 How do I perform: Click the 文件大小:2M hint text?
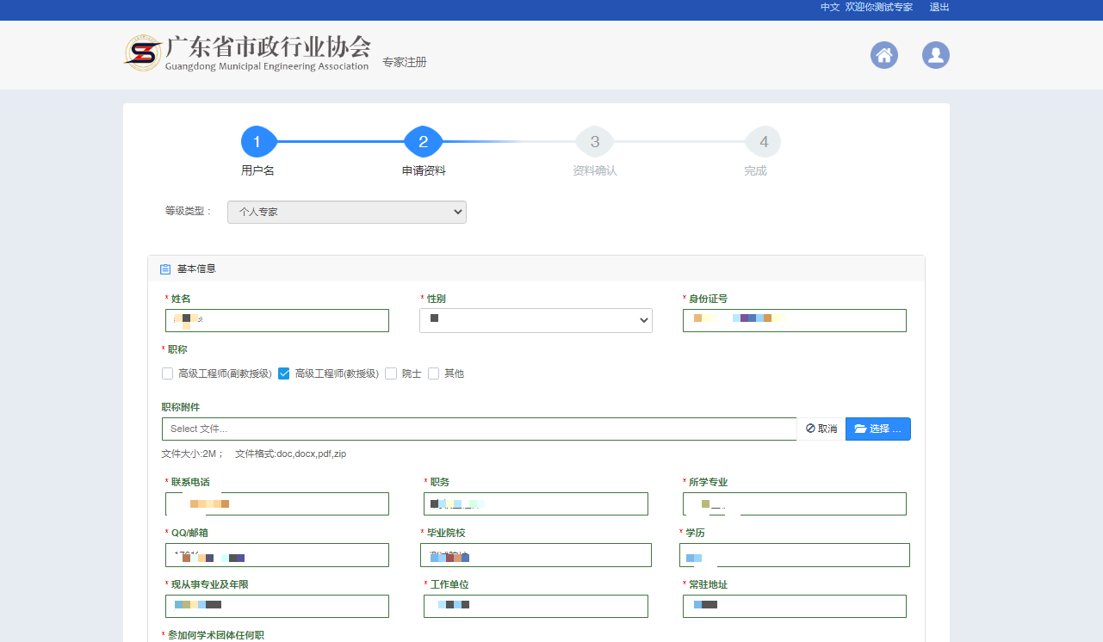click(x=193, y=454)
